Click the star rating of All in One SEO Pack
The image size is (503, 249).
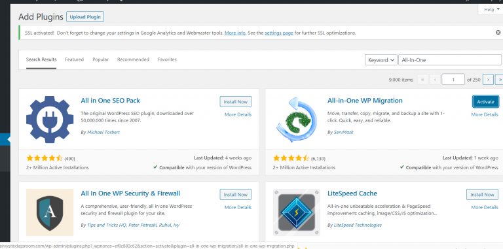pyautogui.click(x=45, y=158)
